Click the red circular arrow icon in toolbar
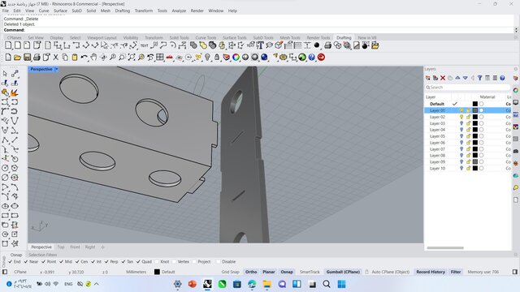Viewport: 520px width, 292px height. (x=321, y=58)
